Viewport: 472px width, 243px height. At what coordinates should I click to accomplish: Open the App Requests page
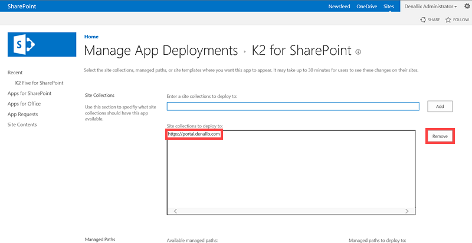click(x=22, y=114)
